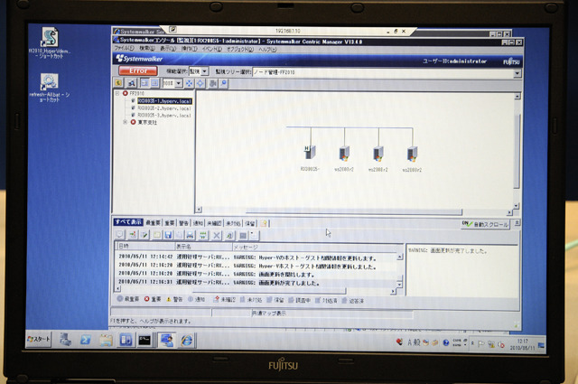Switch to the 最重要 tab

[x=153, y=223]
